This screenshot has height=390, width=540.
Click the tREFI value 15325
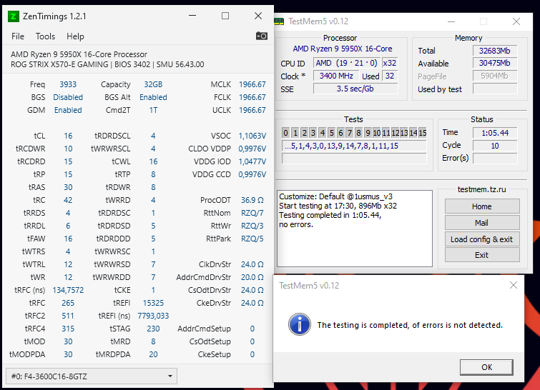pos(153,303)
